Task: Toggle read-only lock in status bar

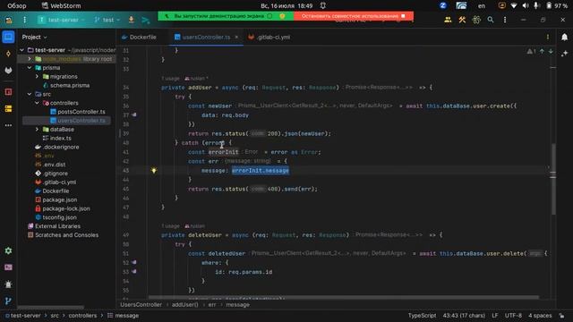Action: (x=561, y=316)
